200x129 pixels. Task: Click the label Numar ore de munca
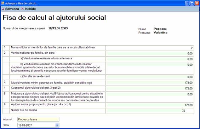[x=24, y=110]
